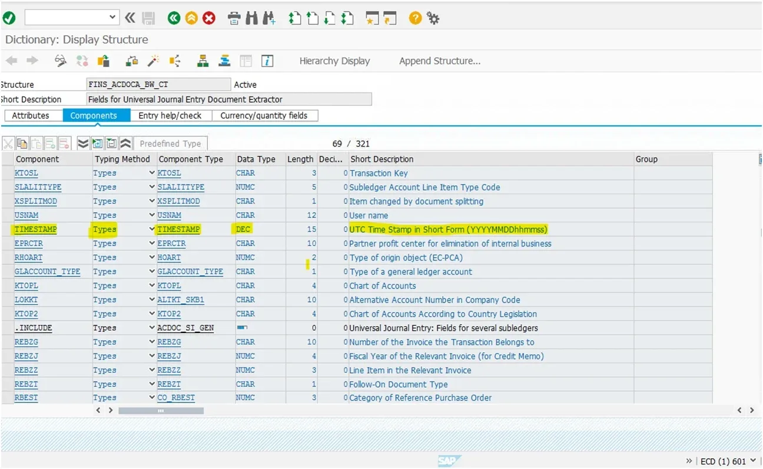Open the TIMESTAMP component link

click(x=36, y=229)
